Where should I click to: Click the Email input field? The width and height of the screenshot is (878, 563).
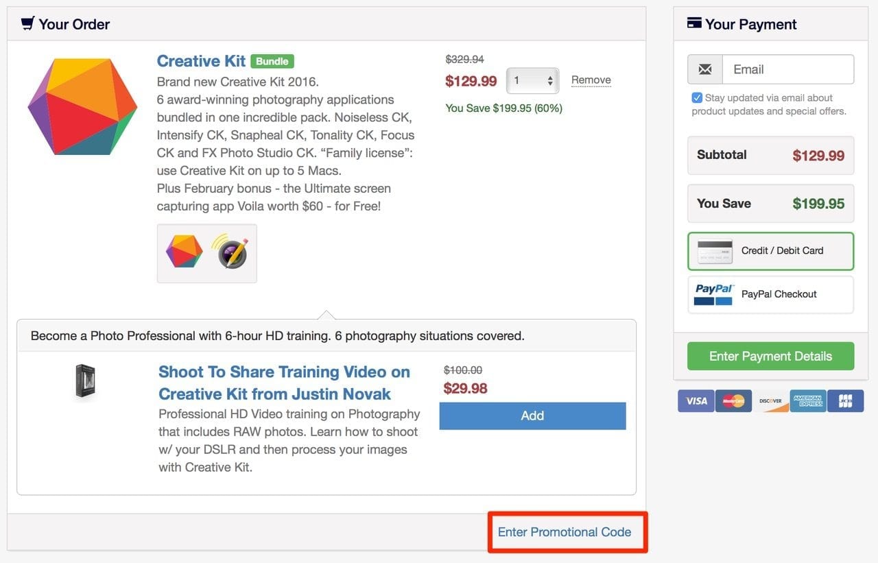pyautogui.click(x=788, y=69)
